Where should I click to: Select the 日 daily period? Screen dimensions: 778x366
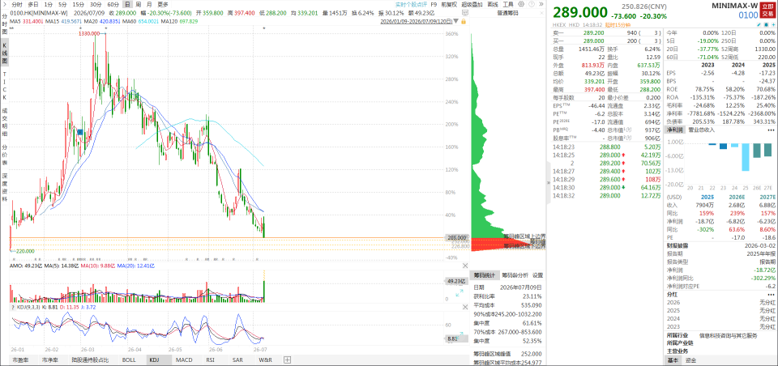(127, 4)
